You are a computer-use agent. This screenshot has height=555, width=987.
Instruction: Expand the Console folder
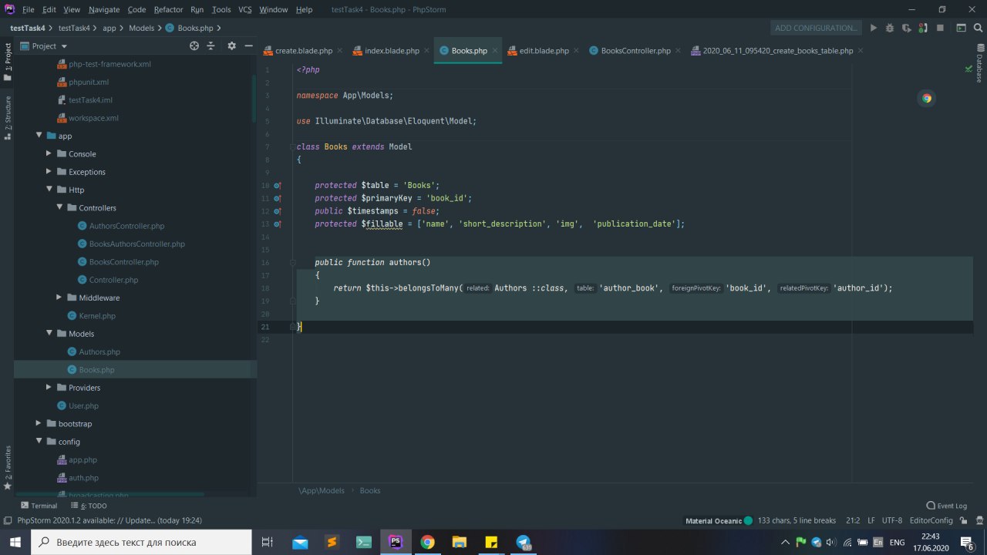click(x=49, y=153)
